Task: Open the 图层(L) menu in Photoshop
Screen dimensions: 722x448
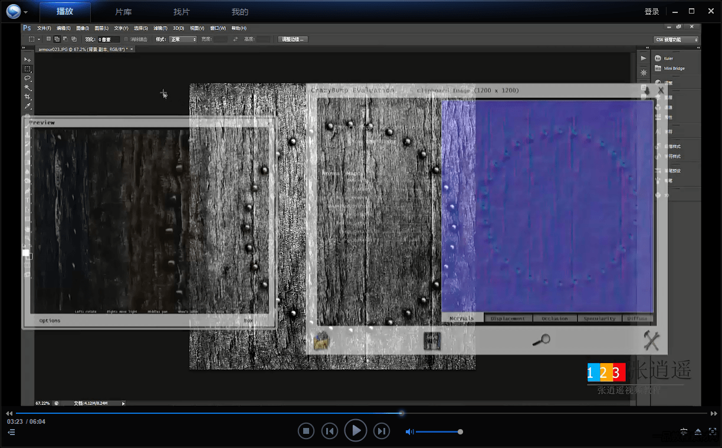Action: click(102, 28)
